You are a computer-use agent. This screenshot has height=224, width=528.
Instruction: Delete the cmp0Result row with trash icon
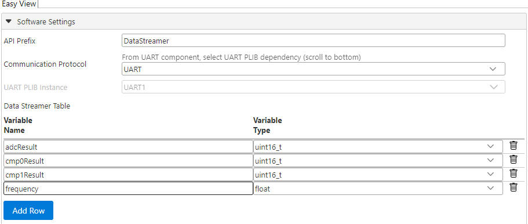(x=513, y=160)
